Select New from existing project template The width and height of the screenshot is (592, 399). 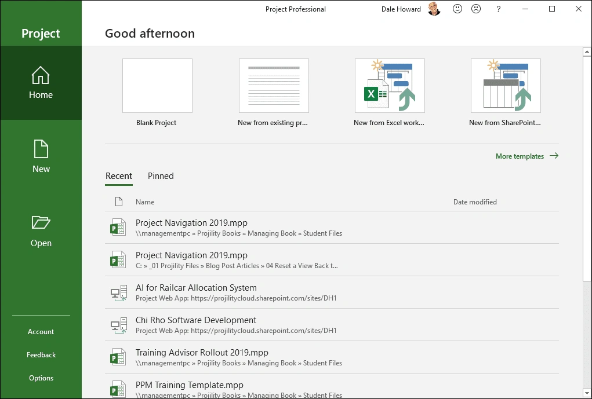pyautogui.click(x=274, y=86)
